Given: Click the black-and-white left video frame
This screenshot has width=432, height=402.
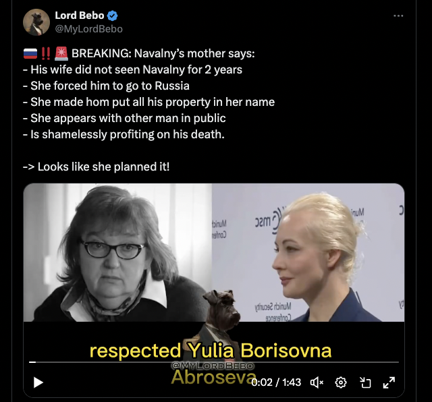Looking at the screenshot, I should point(117,252).
